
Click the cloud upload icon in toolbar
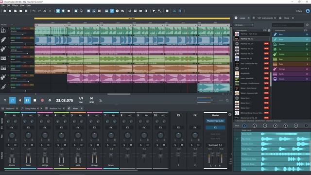81,11
